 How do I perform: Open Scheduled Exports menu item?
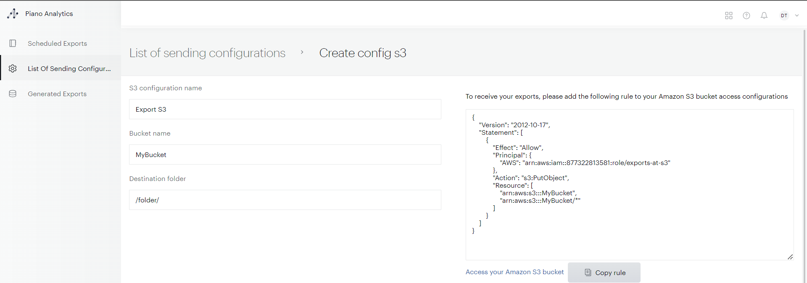click(57, 43)
